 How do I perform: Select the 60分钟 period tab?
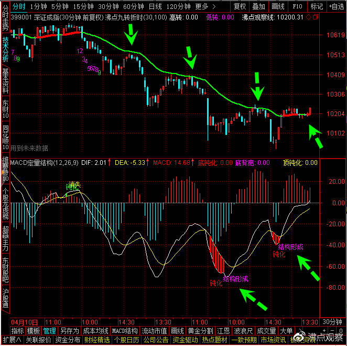(134, 7)
